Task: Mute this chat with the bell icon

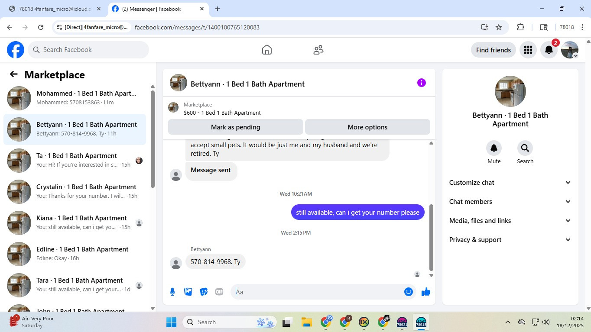Action: pyautogui.click(x=494, y=148)
